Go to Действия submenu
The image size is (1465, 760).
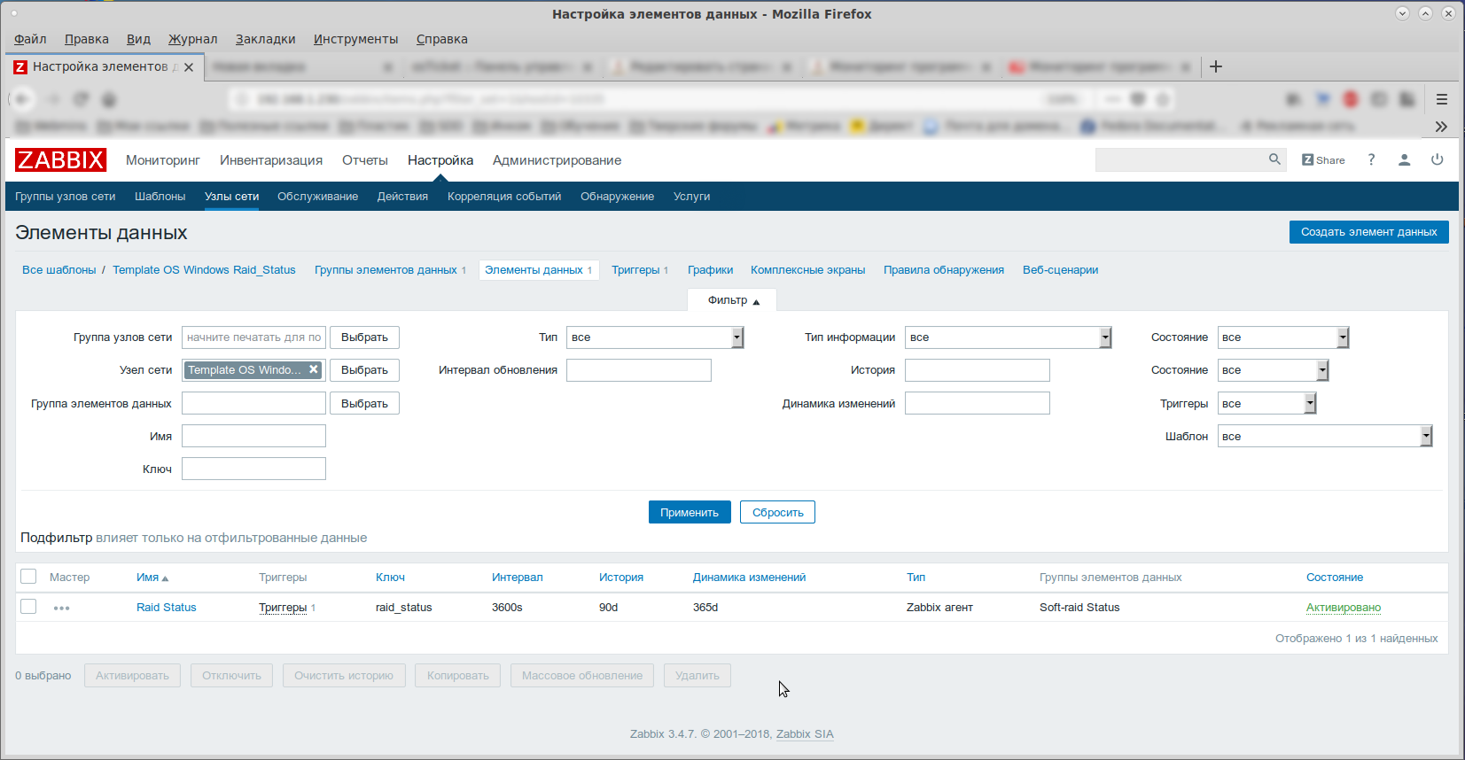click(x=402, y=197)
